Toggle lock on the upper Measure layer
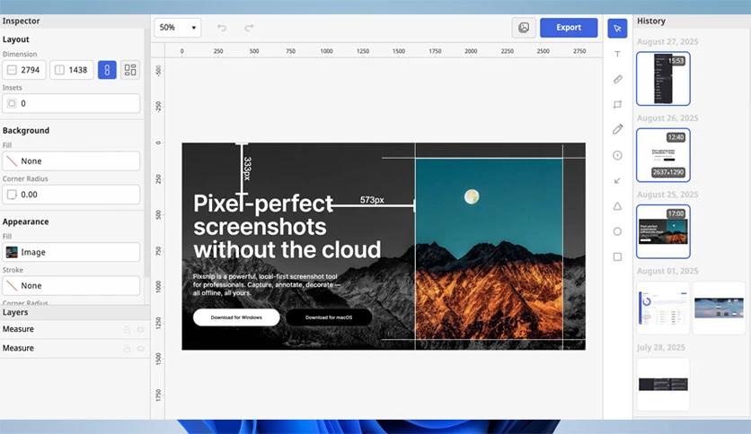This screenshot has width=751, height=434. [x=127, y=329]
